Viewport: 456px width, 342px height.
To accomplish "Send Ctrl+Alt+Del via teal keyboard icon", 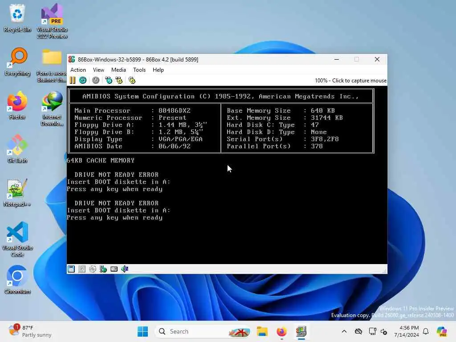I will (109, 80).
